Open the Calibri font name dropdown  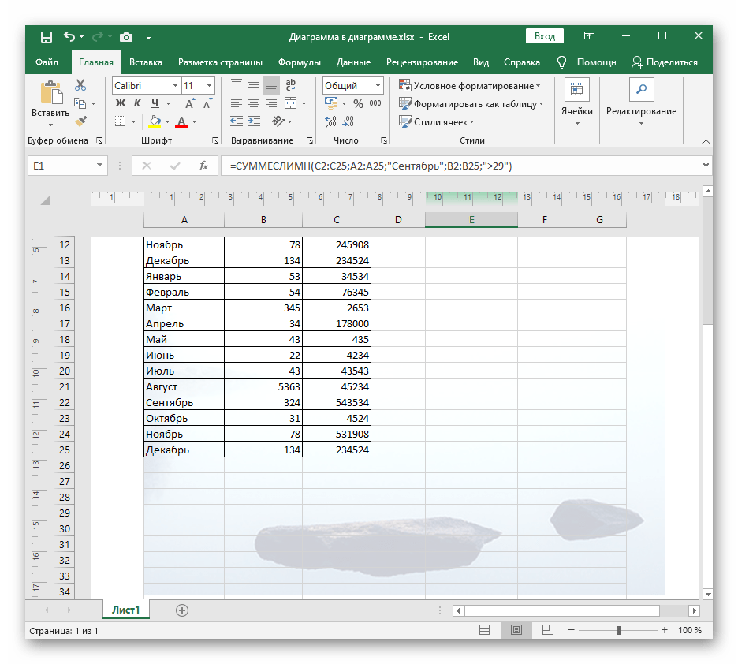point(174,85)
